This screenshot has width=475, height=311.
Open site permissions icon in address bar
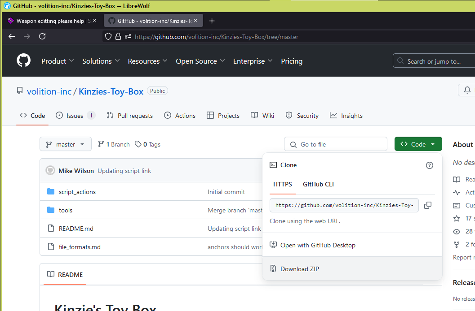click(128, 37)
